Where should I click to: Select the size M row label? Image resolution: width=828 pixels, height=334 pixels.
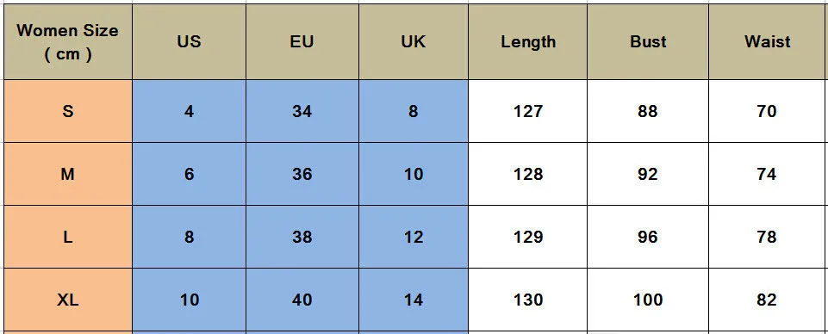tap(67, 174)
